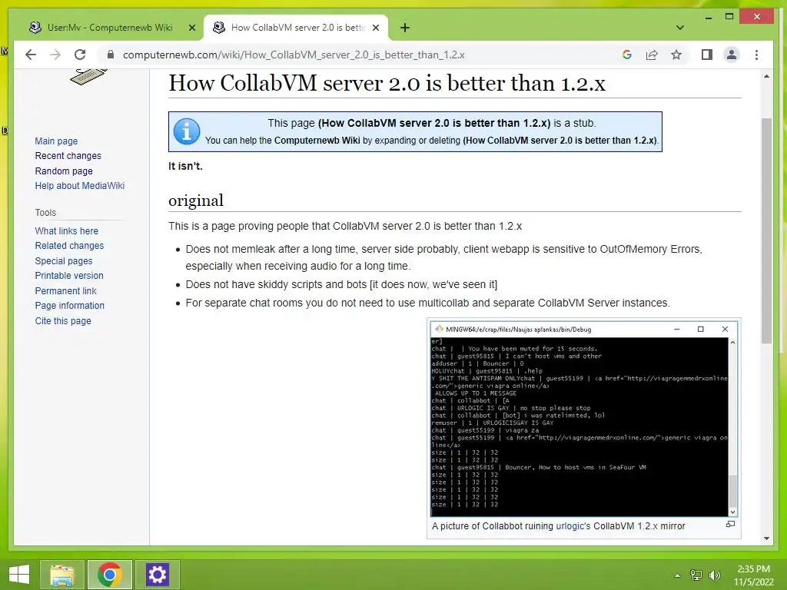Click the page title heading text
Viewport: 787px width, 590px height.
pyautogui.click(x=387, y=83)
